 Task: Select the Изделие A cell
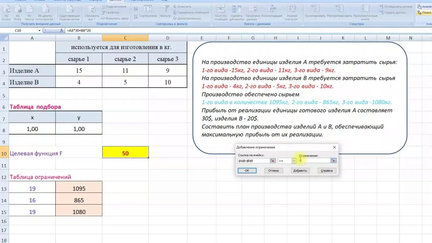point(32,71)
